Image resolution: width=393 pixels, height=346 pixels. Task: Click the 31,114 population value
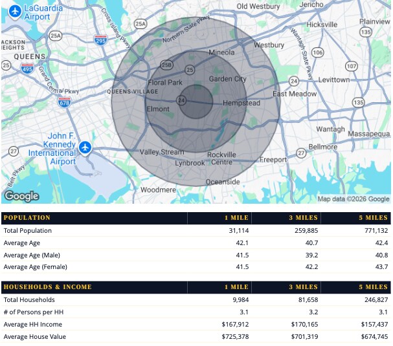pyautogui.click(x=239, y=231)
